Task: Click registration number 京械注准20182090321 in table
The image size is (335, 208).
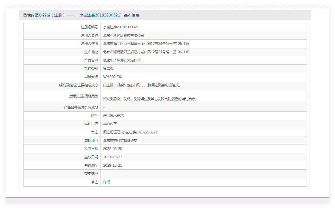Action: click(x=121, y=27)
